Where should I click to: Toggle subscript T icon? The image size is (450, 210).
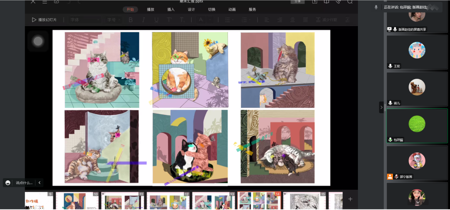point(182,20)
